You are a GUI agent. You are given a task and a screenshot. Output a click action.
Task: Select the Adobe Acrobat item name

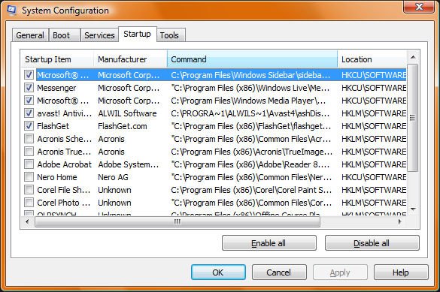coord(64,164)
